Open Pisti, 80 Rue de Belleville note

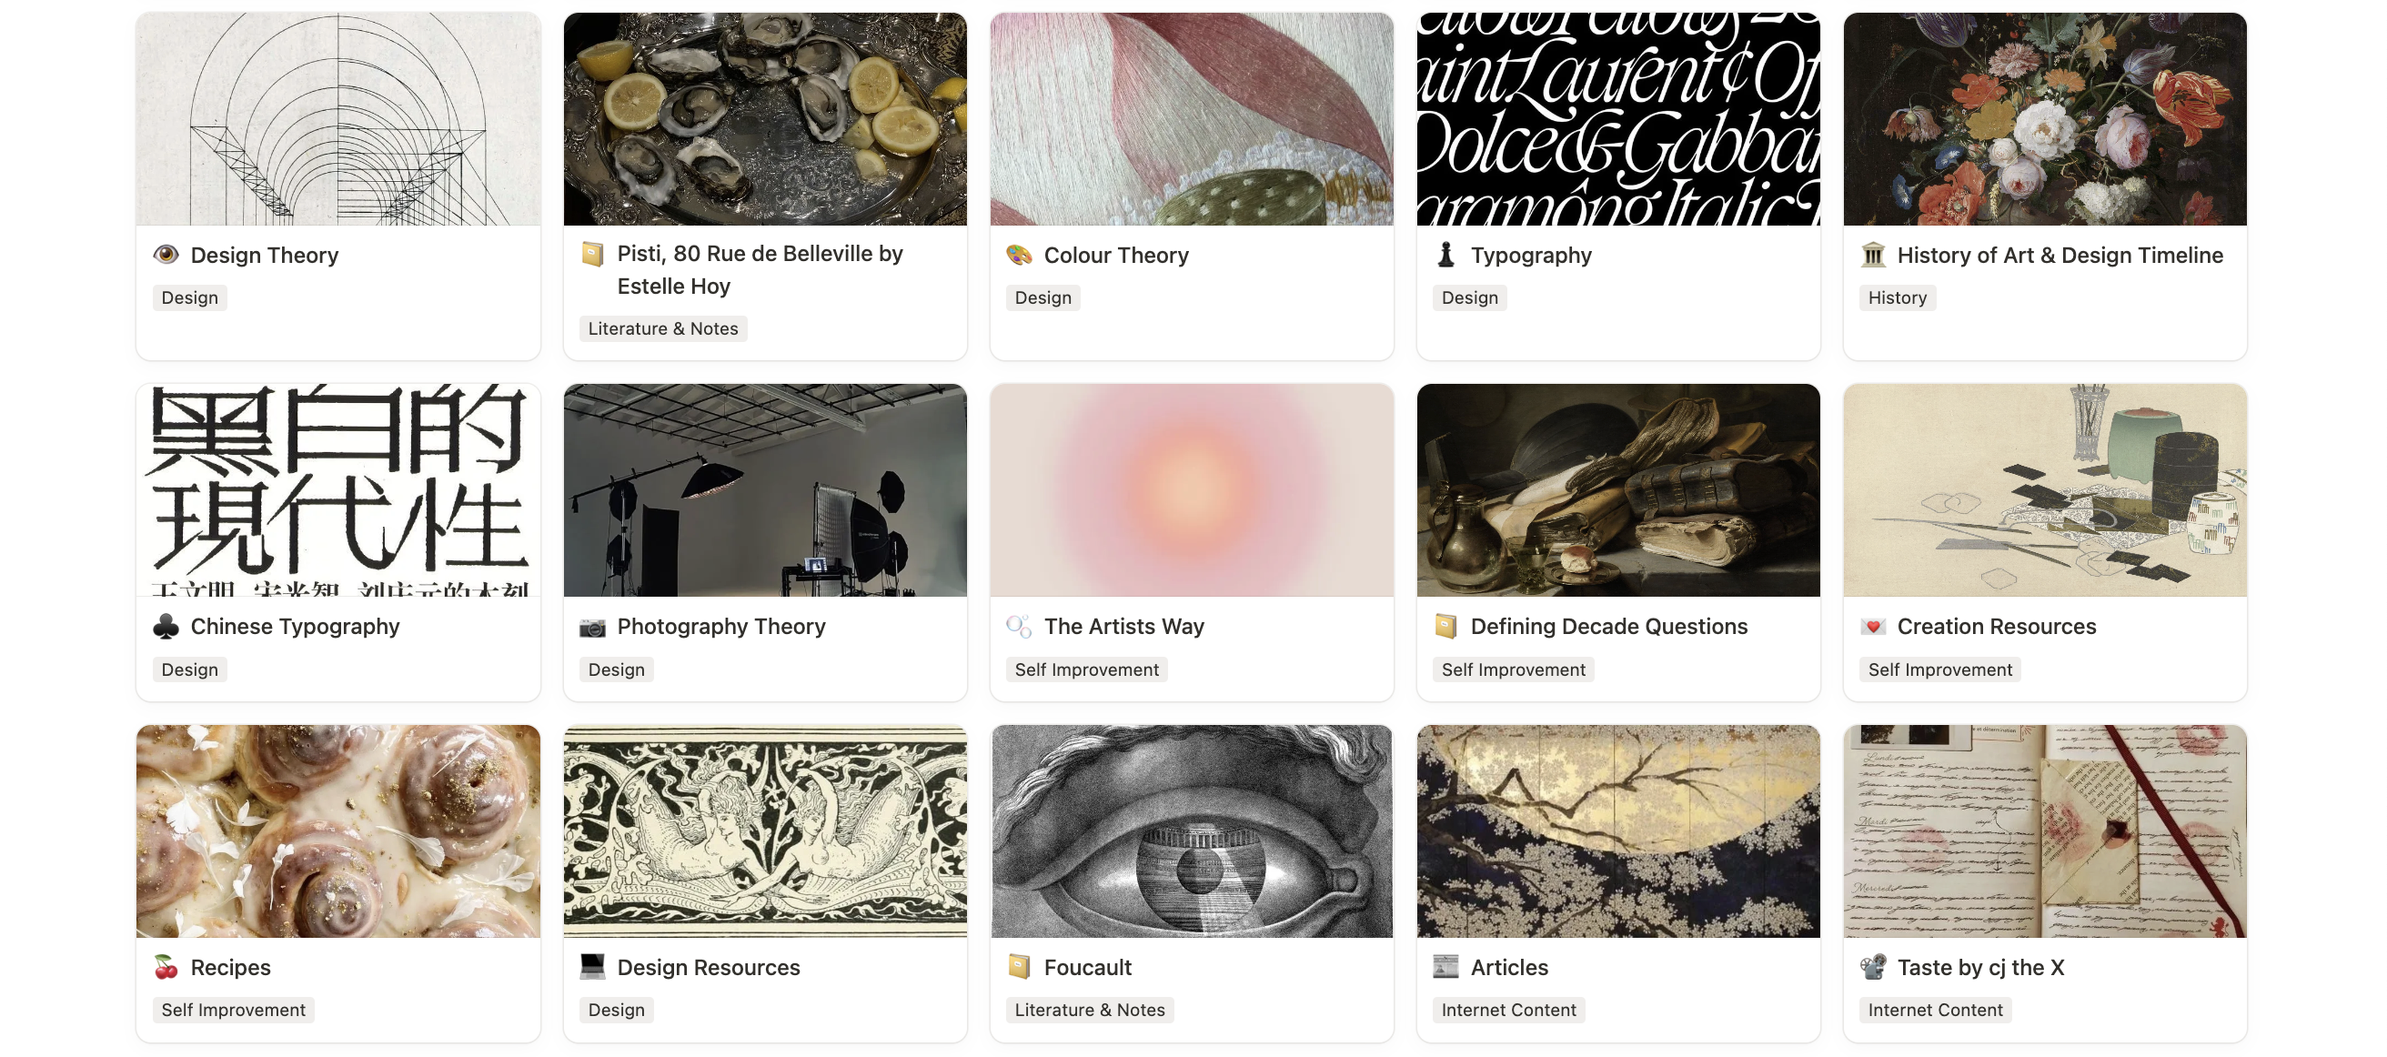click(x=760, y=269)
